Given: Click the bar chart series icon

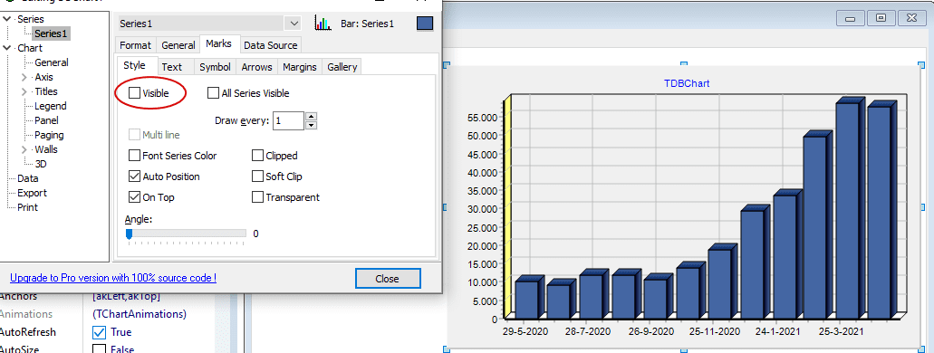Looking at the screenshot, I should pos(323,24).
